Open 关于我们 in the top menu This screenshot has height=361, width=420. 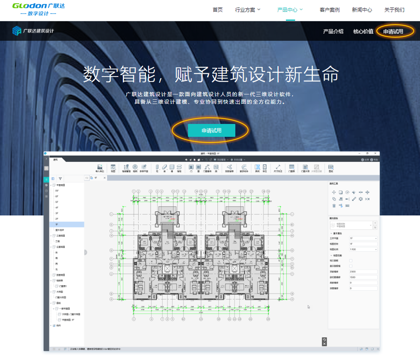(394, 10)
